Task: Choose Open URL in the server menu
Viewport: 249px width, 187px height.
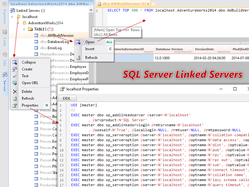Action: (x=31, y=83)
